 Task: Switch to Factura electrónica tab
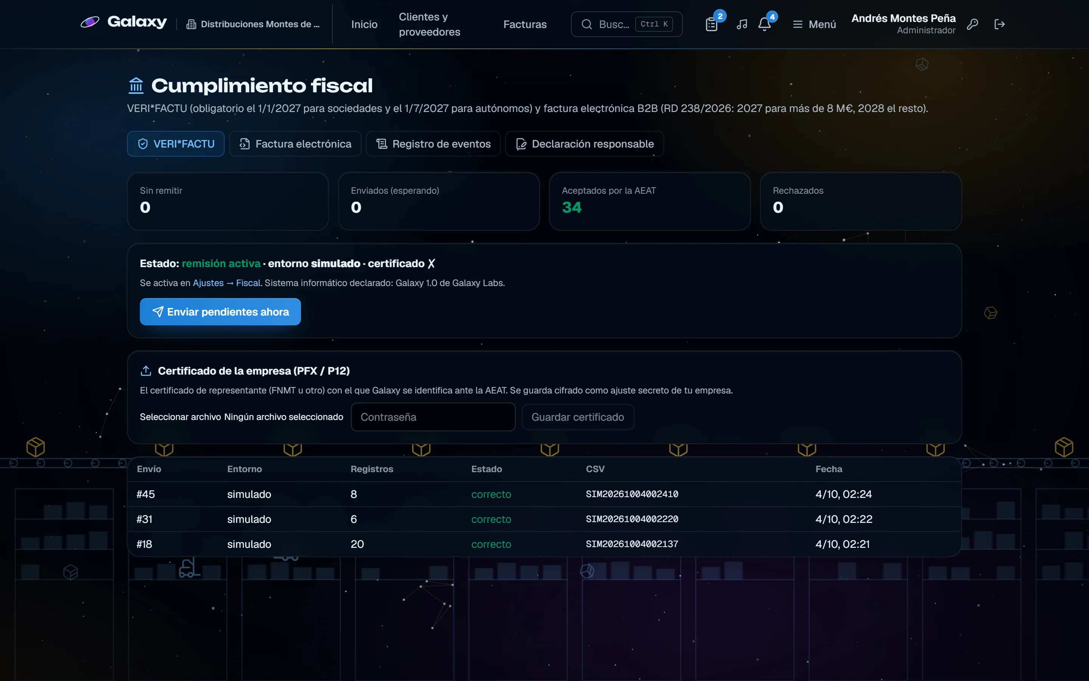pos(295,144)
